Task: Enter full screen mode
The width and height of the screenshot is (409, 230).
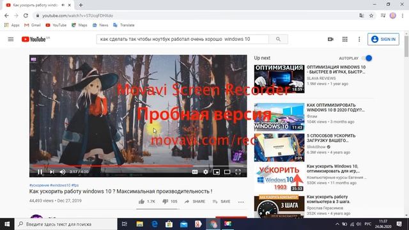Action: 238,172
